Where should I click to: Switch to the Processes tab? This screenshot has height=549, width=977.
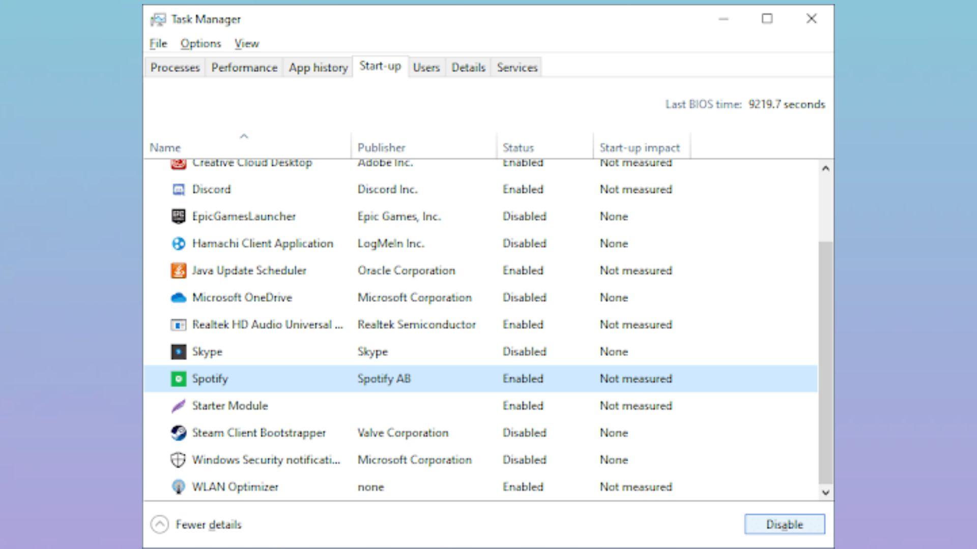pos(175,68)
